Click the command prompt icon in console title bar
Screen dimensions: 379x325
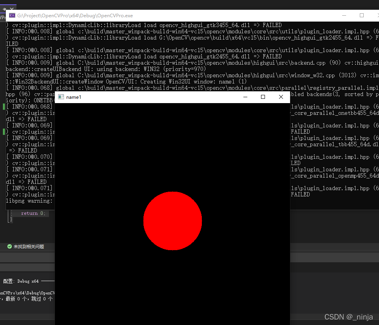coord(11,15)
